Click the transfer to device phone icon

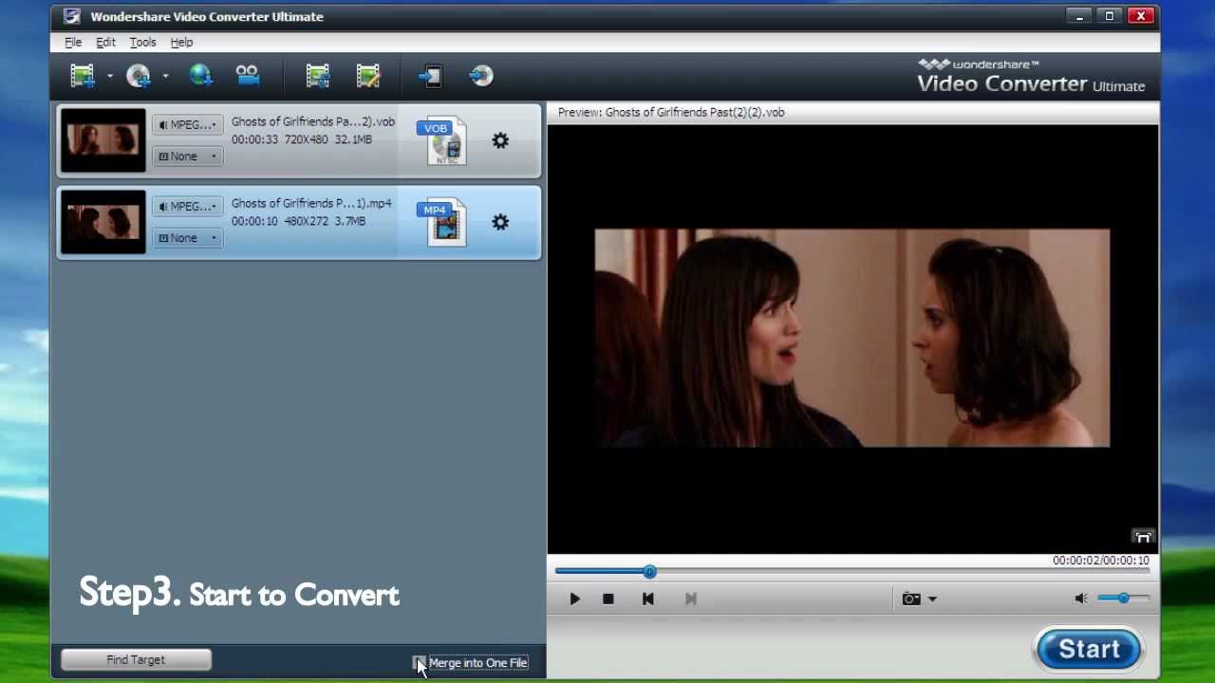coord(430,75)
